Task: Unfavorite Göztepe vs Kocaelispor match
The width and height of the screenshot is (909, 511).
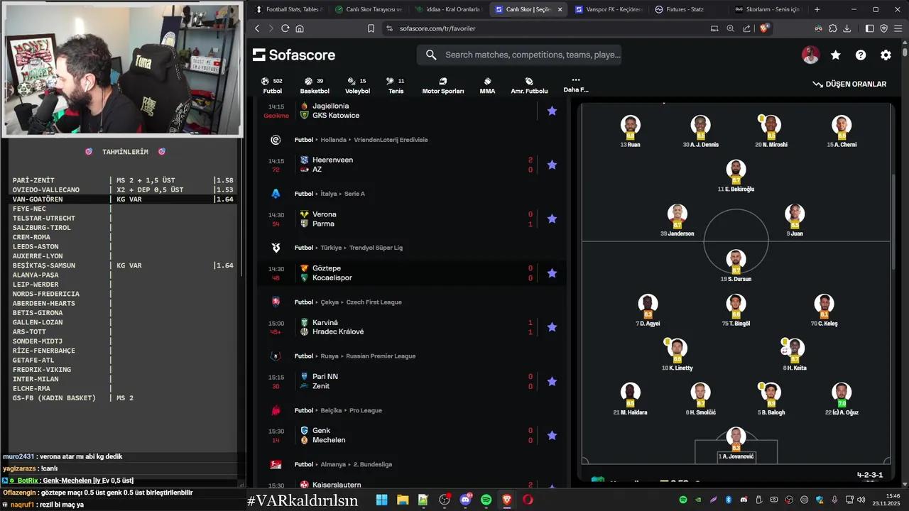Action: [x=552, y=273]
